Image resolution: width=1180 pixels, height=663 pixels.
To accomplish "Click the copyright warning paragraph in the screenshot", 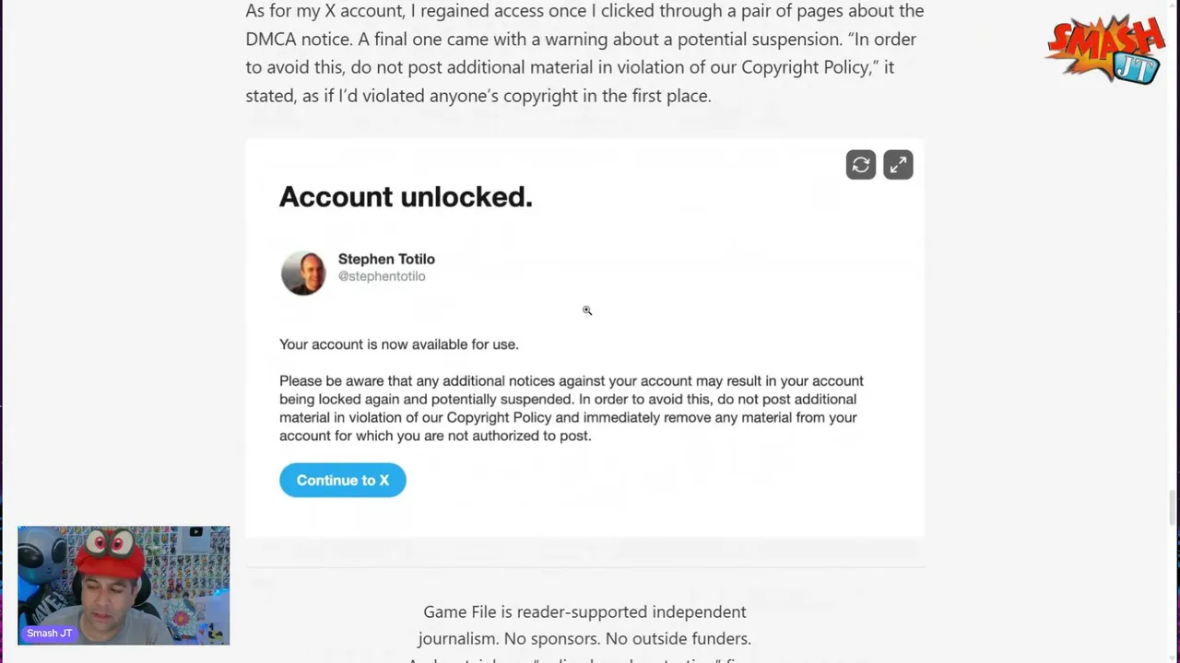I will tap(572, 408).
